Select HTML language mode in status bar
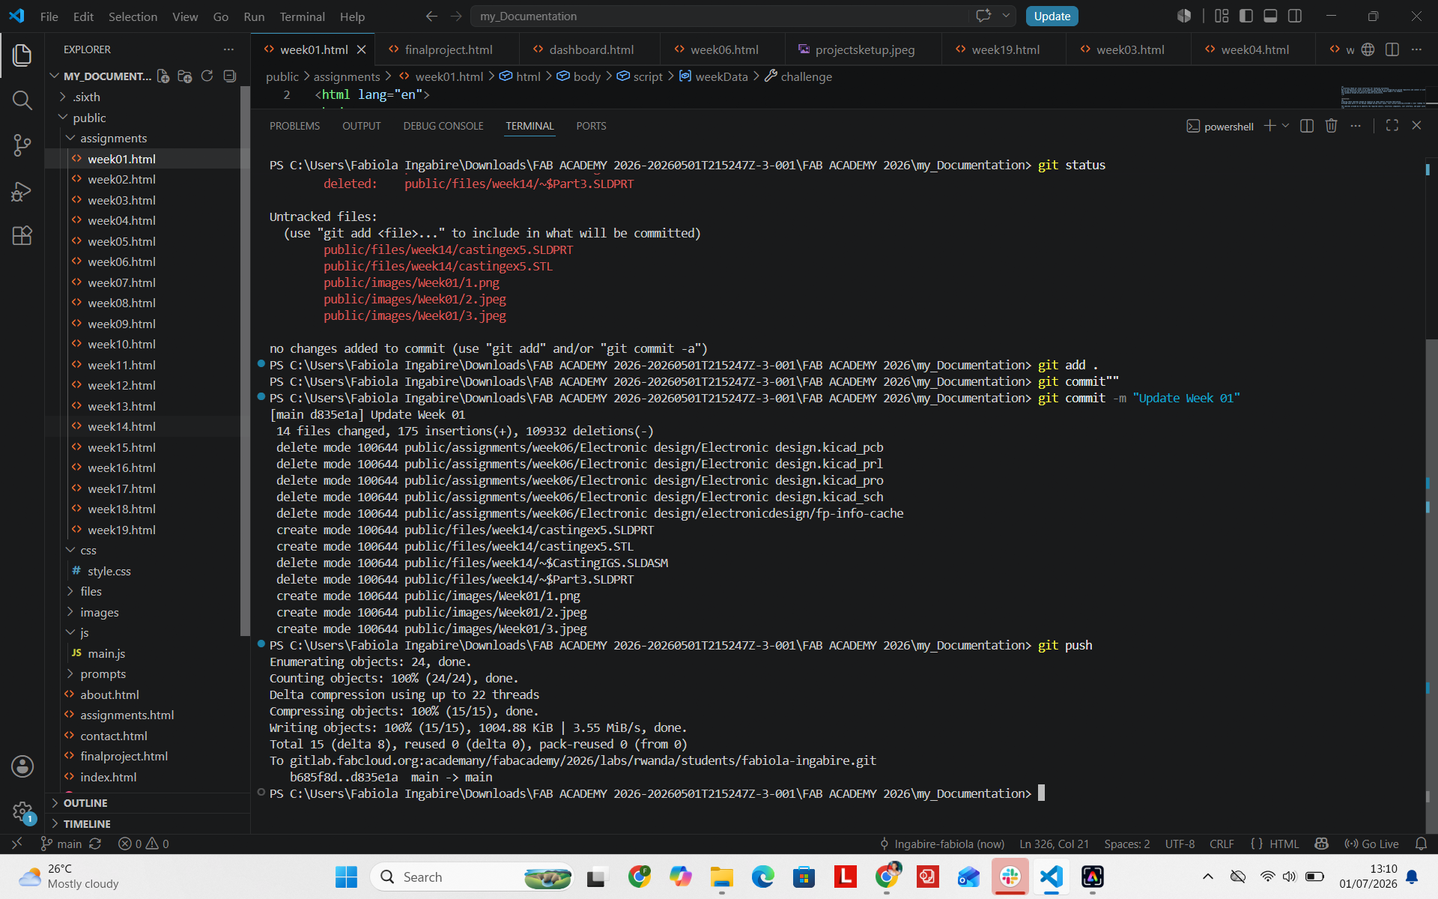 1284,844
